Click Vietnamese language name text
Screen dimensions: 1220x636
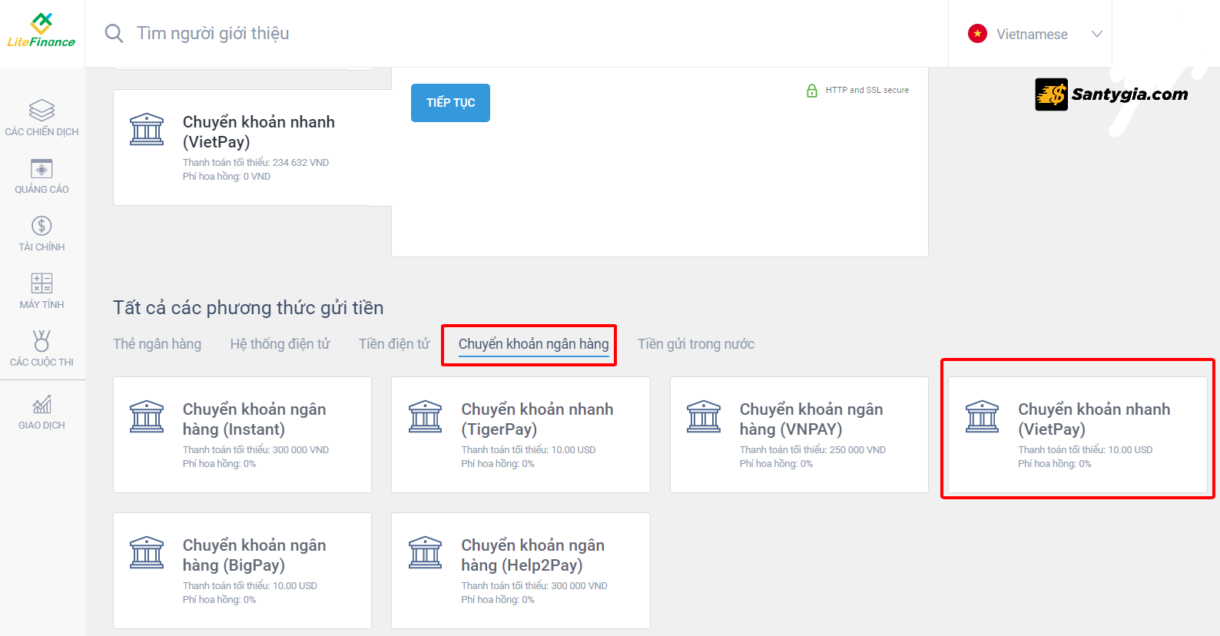pos(1032,35)
